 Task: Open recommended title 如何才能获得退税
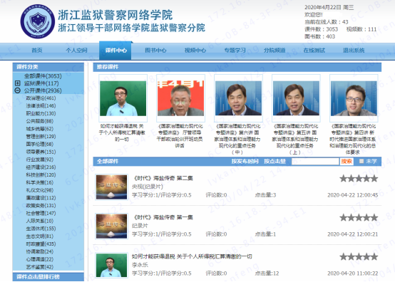122,132
